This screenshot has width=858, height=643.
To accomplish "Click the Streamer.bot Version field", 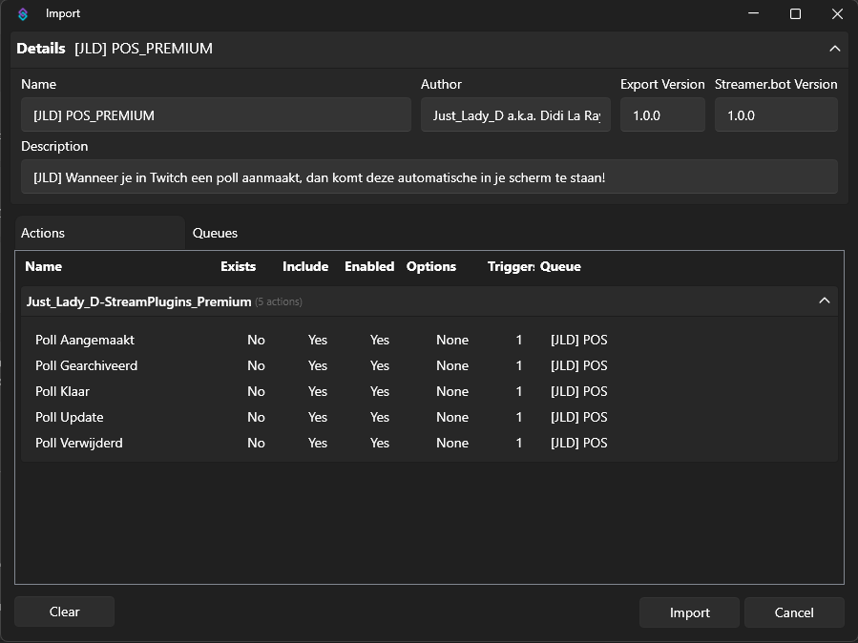I will click(775, 114).
